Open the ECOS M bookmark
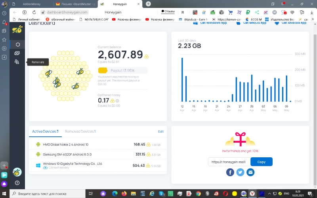This screenshot has width=317, height=198. click(254, 19)
